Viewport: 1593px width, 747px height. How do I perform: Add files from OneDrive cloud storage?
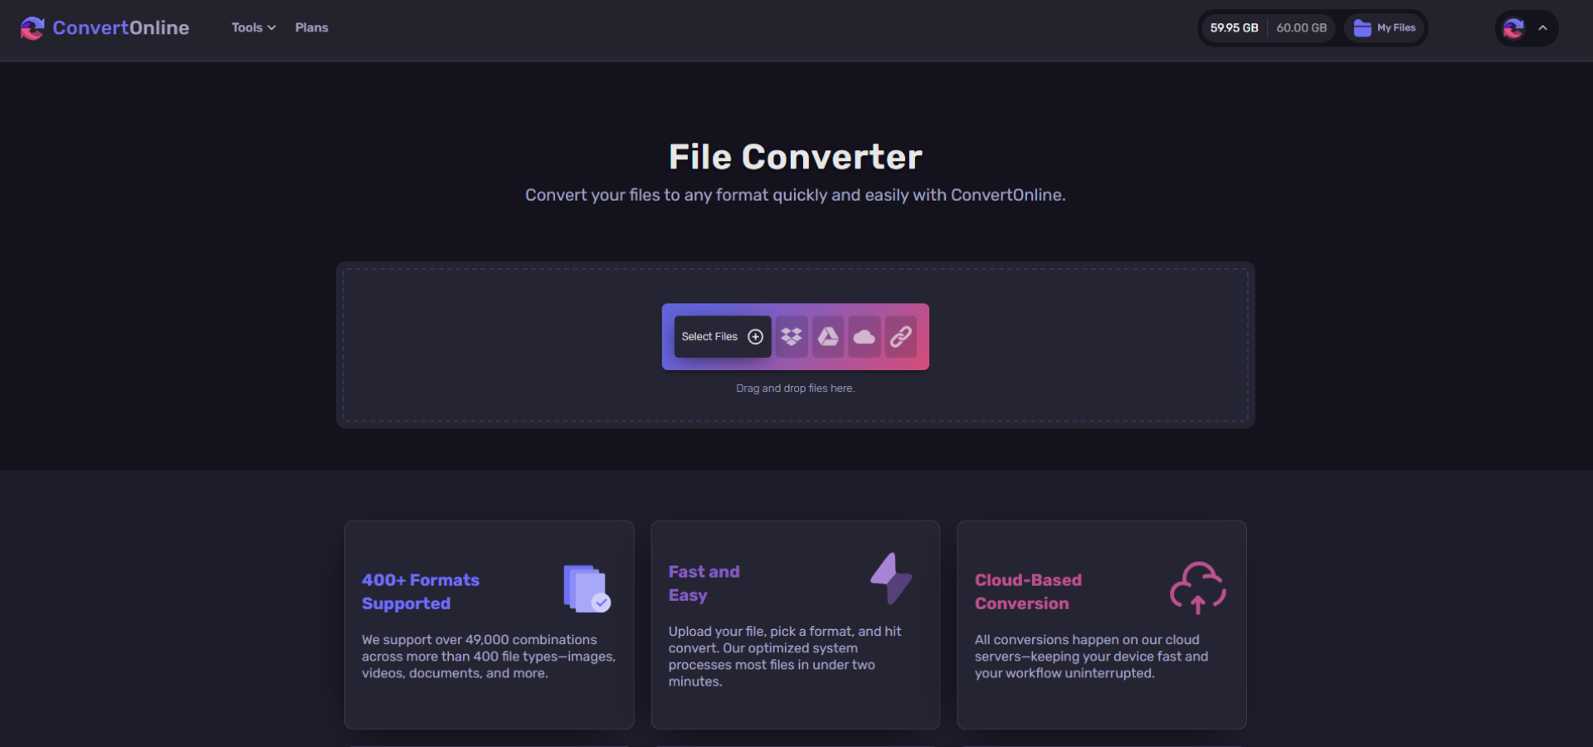(x=865, y=336)
